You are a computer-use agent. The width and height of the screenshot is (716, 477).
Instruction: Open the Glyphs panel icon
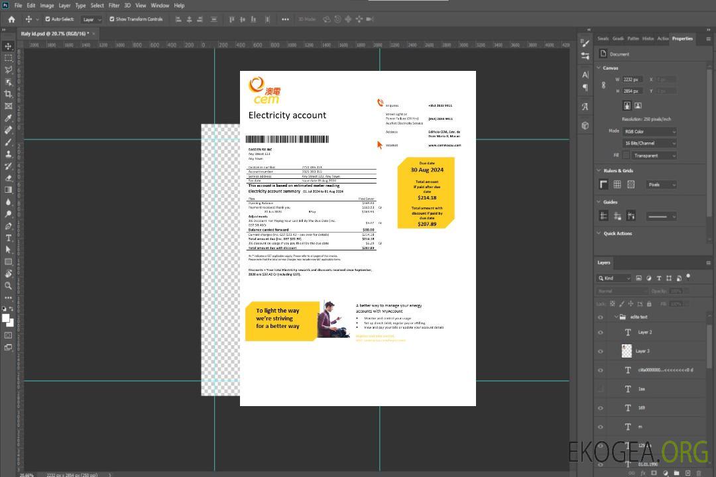tap(585, 107)
